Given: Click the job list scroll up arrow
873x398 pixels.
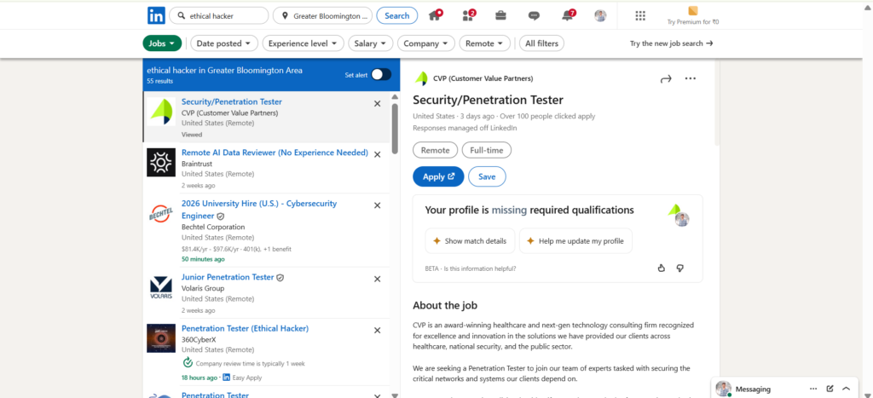Looking at the screenshot, I should pyautogui.click(x=395, y=97).
